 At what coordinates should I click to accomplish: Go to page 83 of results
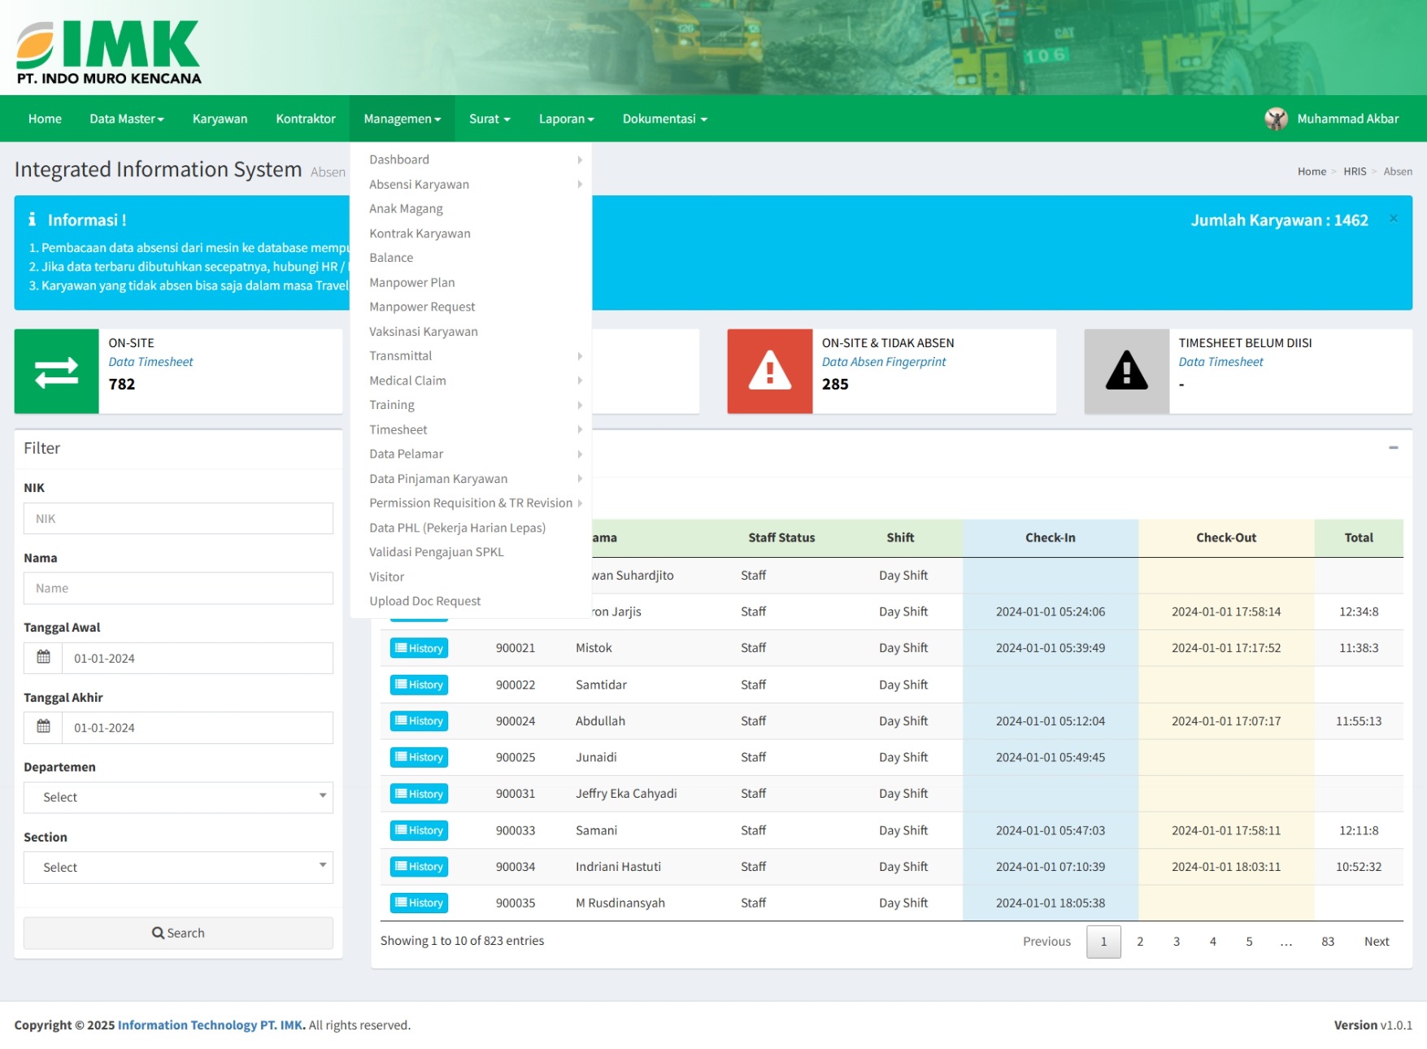tap(1327, 941)
